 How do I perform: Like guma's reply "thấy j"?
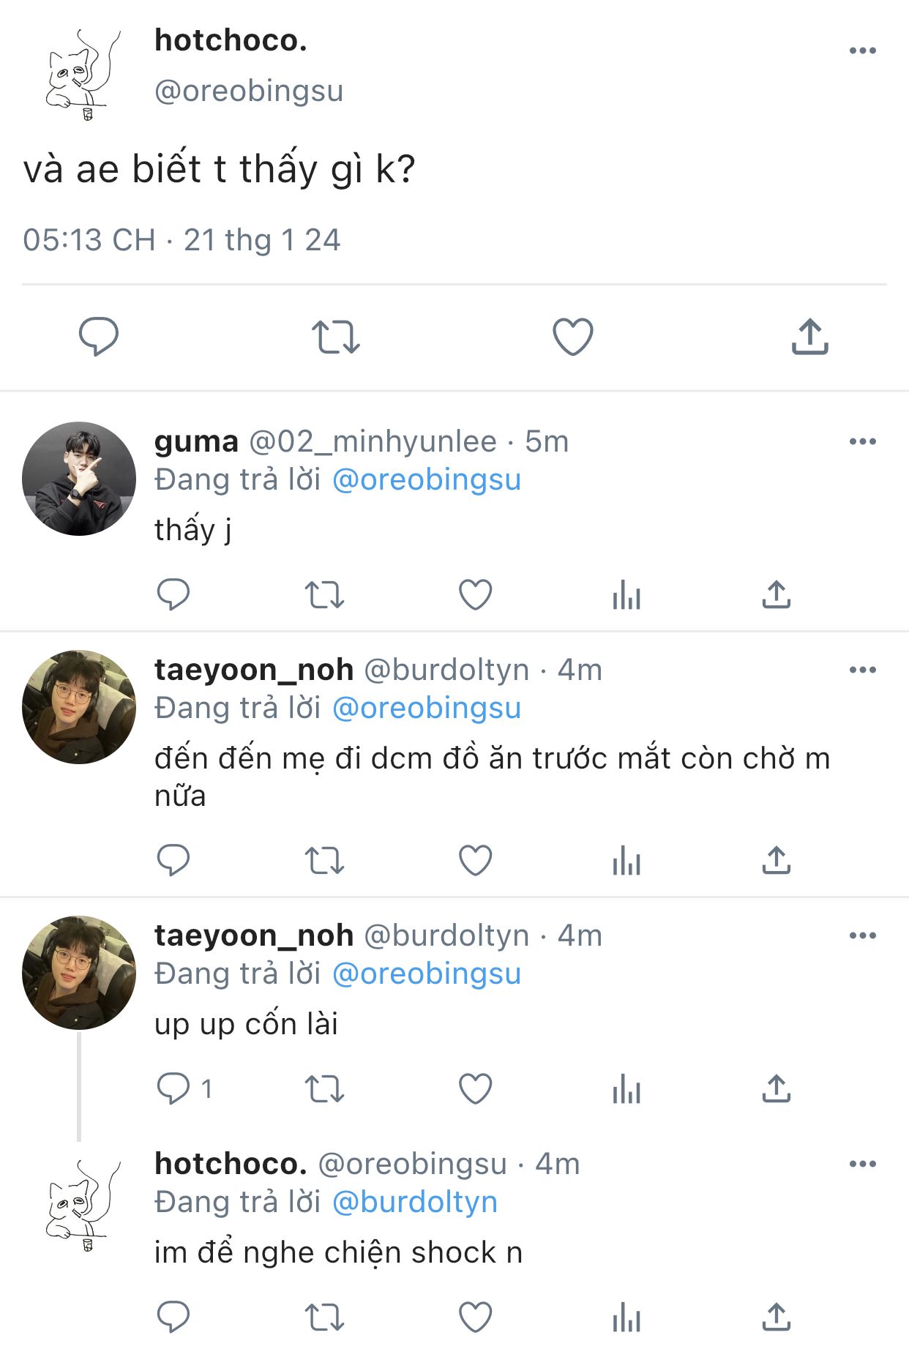coord(475,594)
